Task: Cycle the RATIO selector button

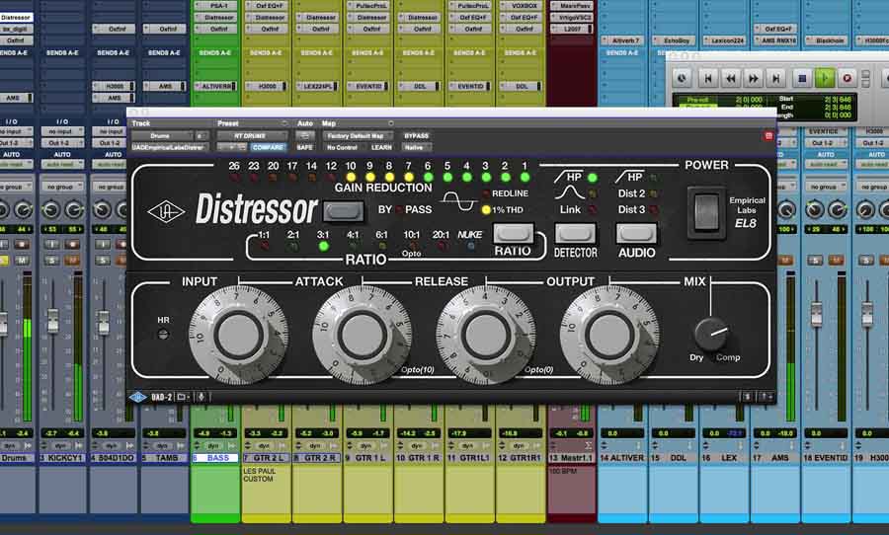Action: click(513, 233)
